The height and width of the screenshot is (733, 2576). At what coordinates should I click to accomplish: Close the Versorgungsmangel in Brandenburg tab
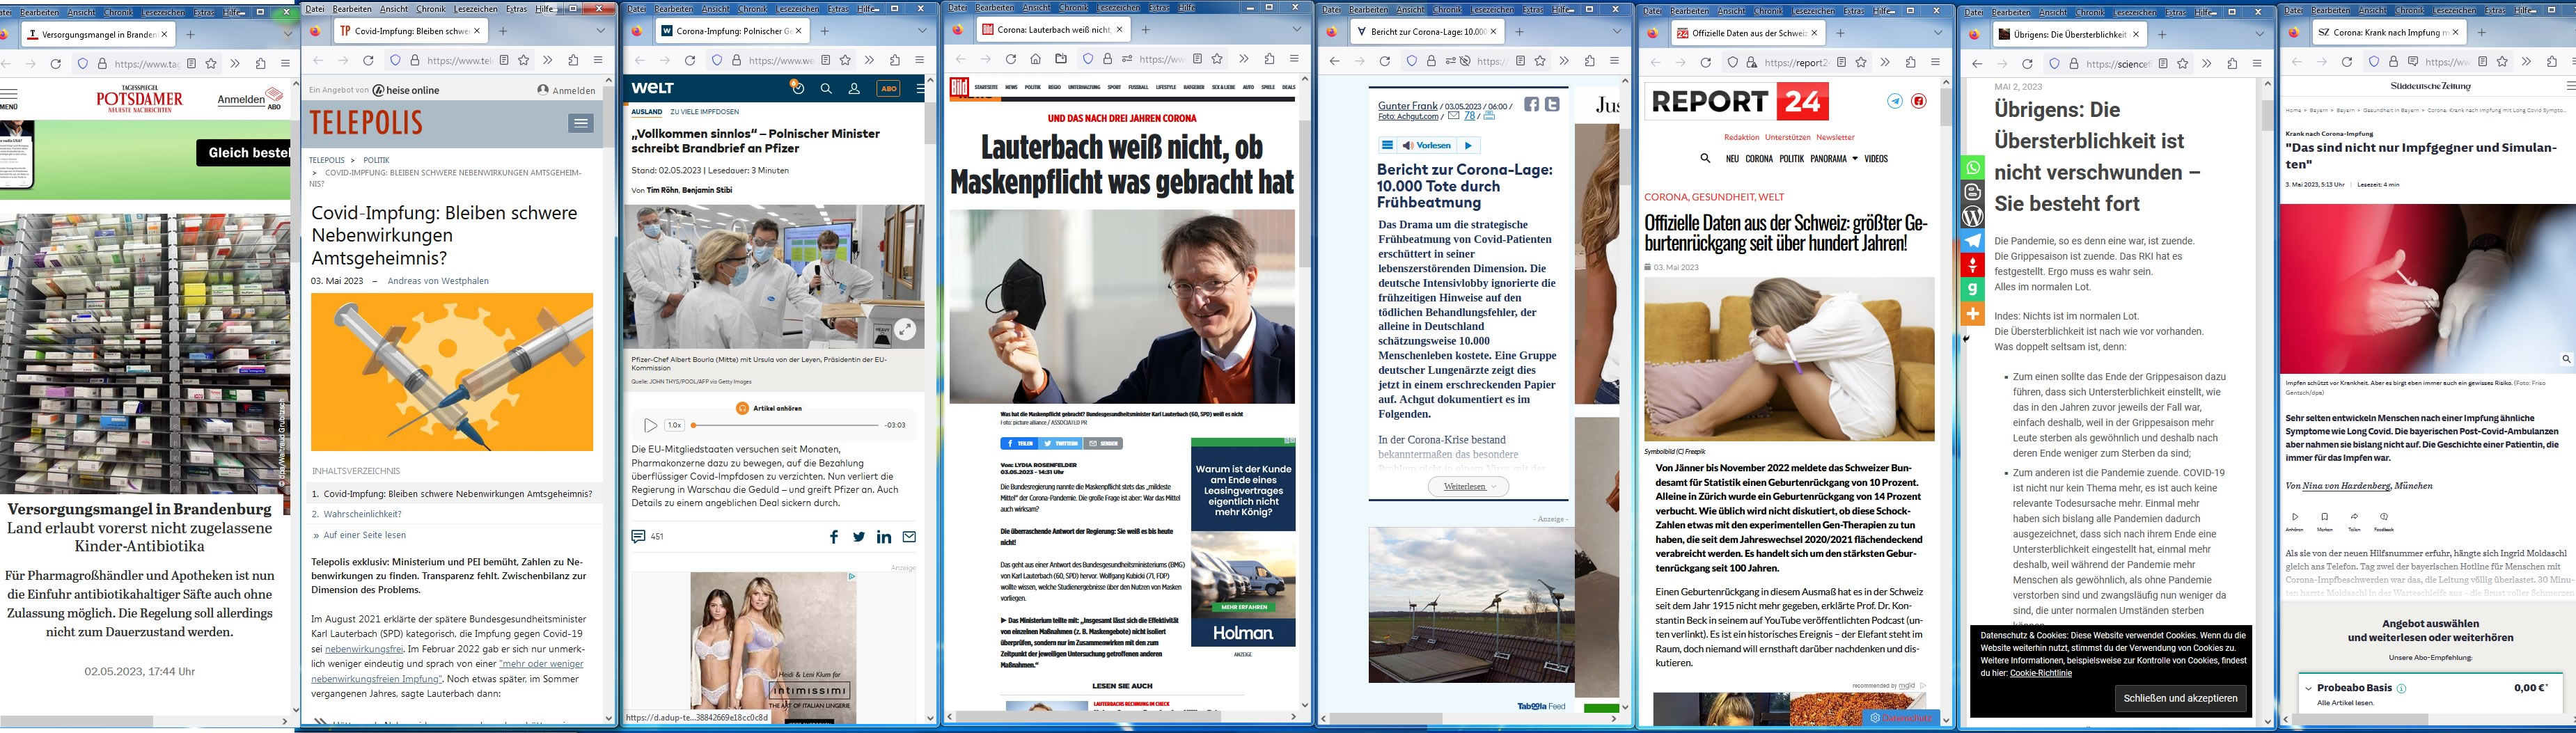pos(165,34)
